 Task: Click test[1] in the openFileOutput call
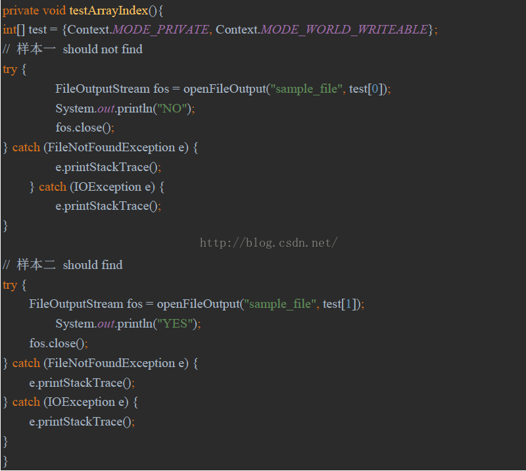click(341, 304)
